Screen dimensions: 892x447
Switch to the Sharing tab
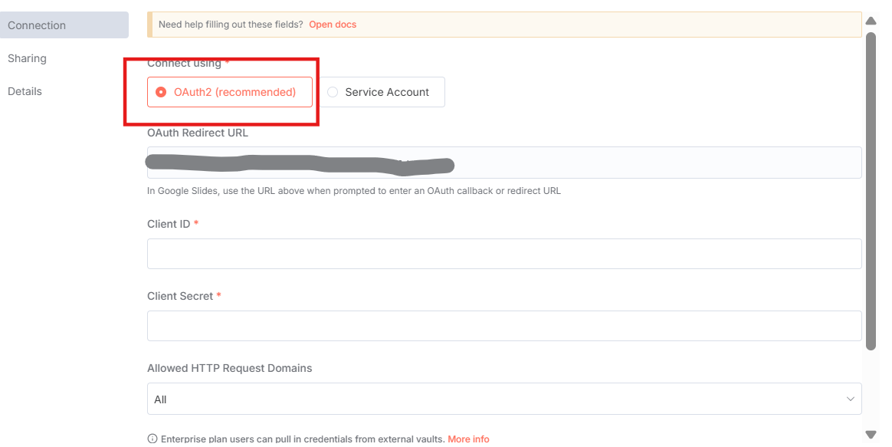(27, 58)
